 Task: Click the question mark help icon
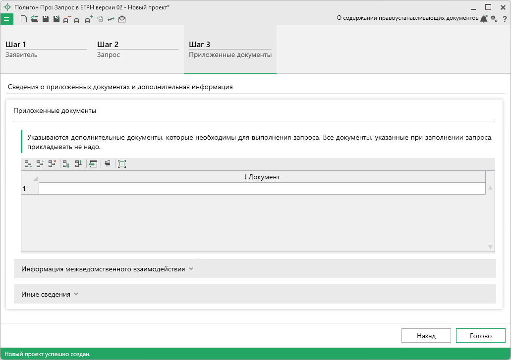click(x=505, y=19)
